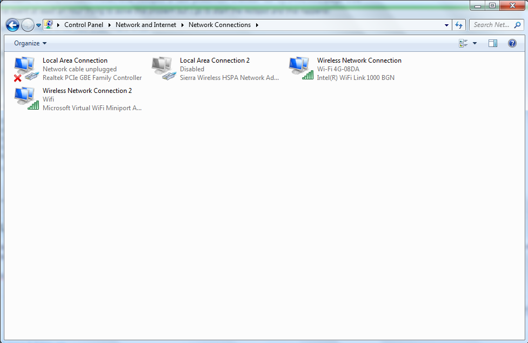Select the Local Area Connection 2 adapter icon
Viewport: 528px width, 343px height.
(x=164, y=69)
